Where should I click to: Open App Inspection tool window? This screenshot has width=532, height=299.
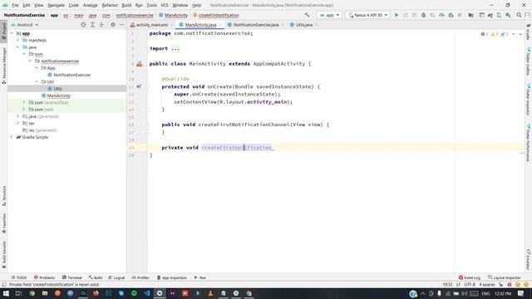click(x=172, y=277)
